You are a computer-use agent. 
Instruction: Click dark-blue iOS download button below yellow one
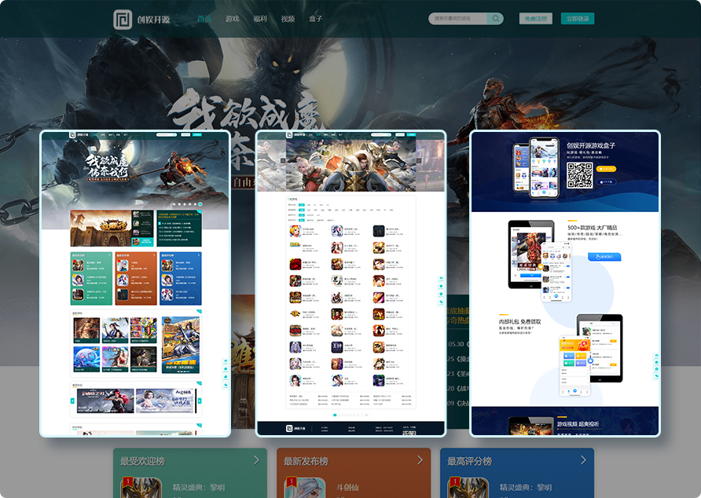point(606,182)
